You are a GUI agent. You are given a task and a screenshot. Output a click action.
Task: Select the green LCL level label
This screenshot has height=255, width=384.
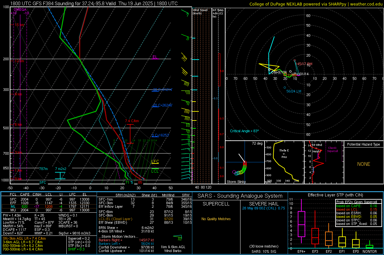pyautogui.click(x=155, y=171)
